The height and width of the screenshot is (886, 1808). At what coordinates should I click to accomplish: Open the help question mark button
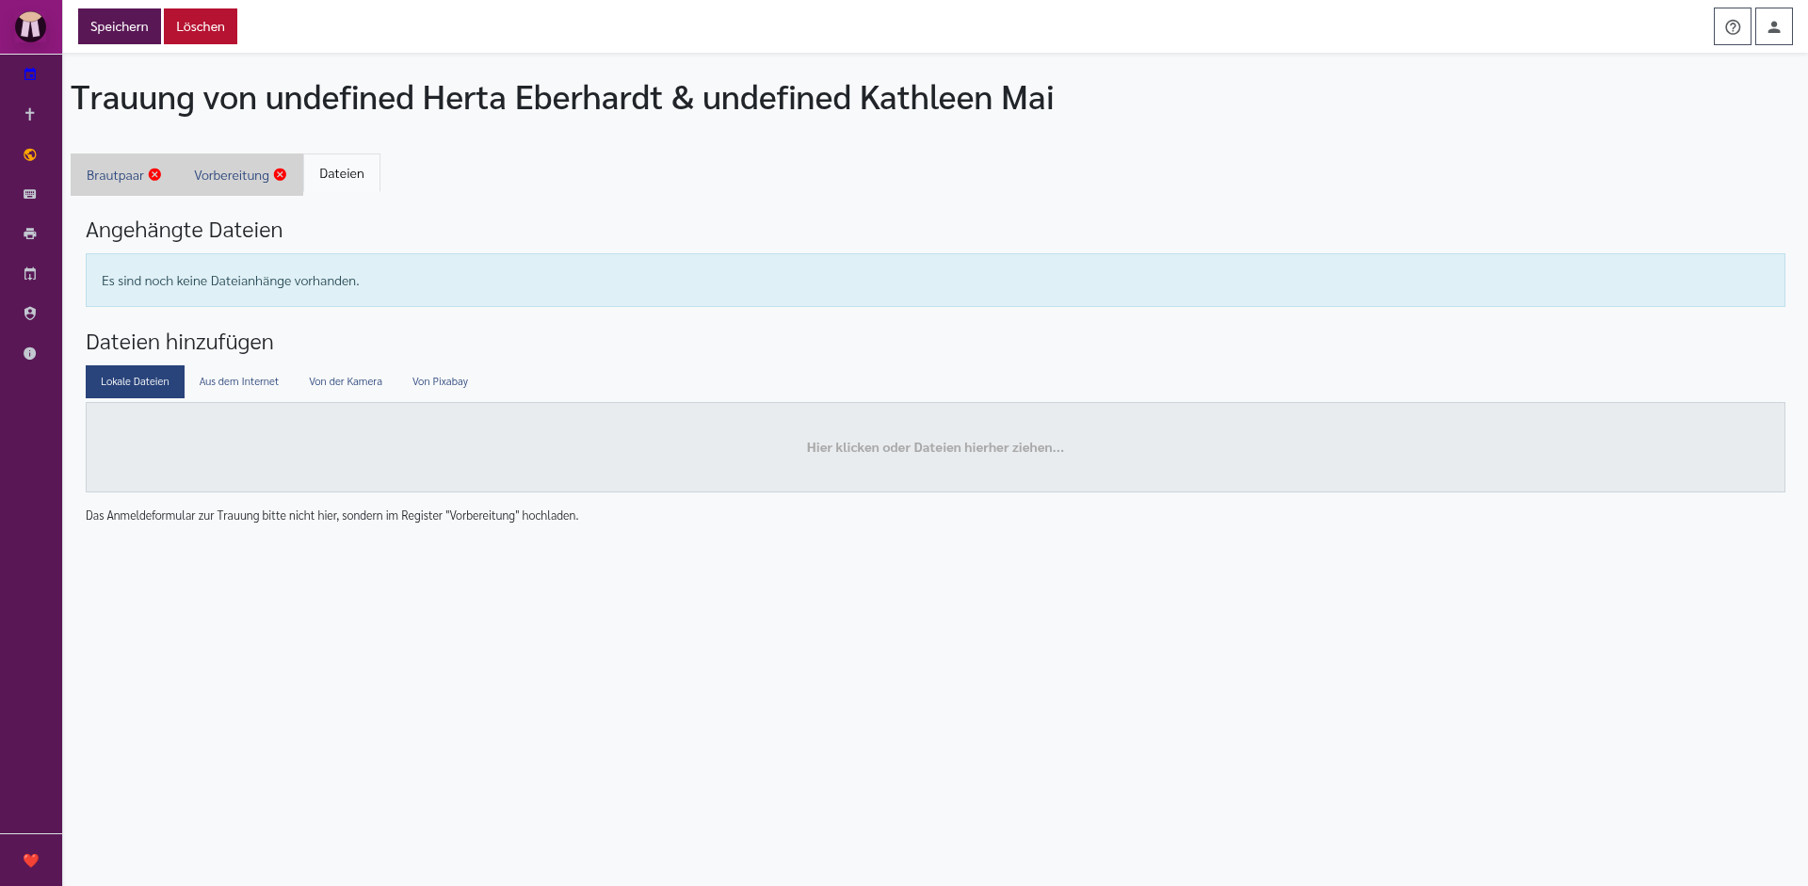[1732, 26]
